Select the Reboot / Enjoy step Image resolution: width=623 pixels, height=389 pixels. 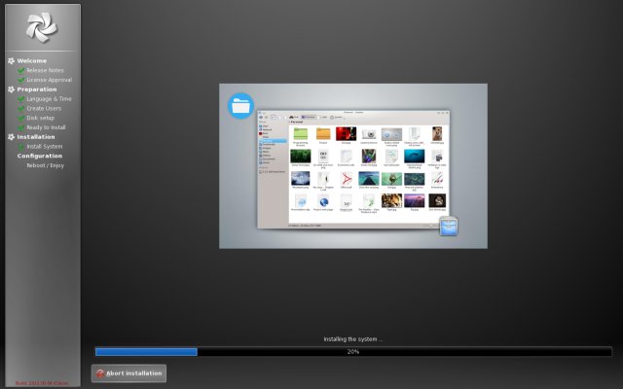[x=44, y=165]
